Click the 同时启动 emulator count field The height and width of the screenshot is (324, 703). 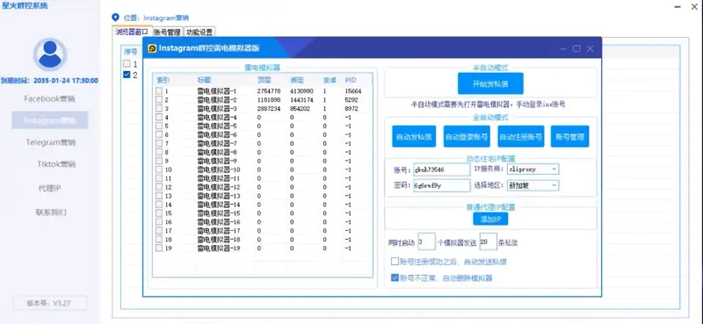426,241
